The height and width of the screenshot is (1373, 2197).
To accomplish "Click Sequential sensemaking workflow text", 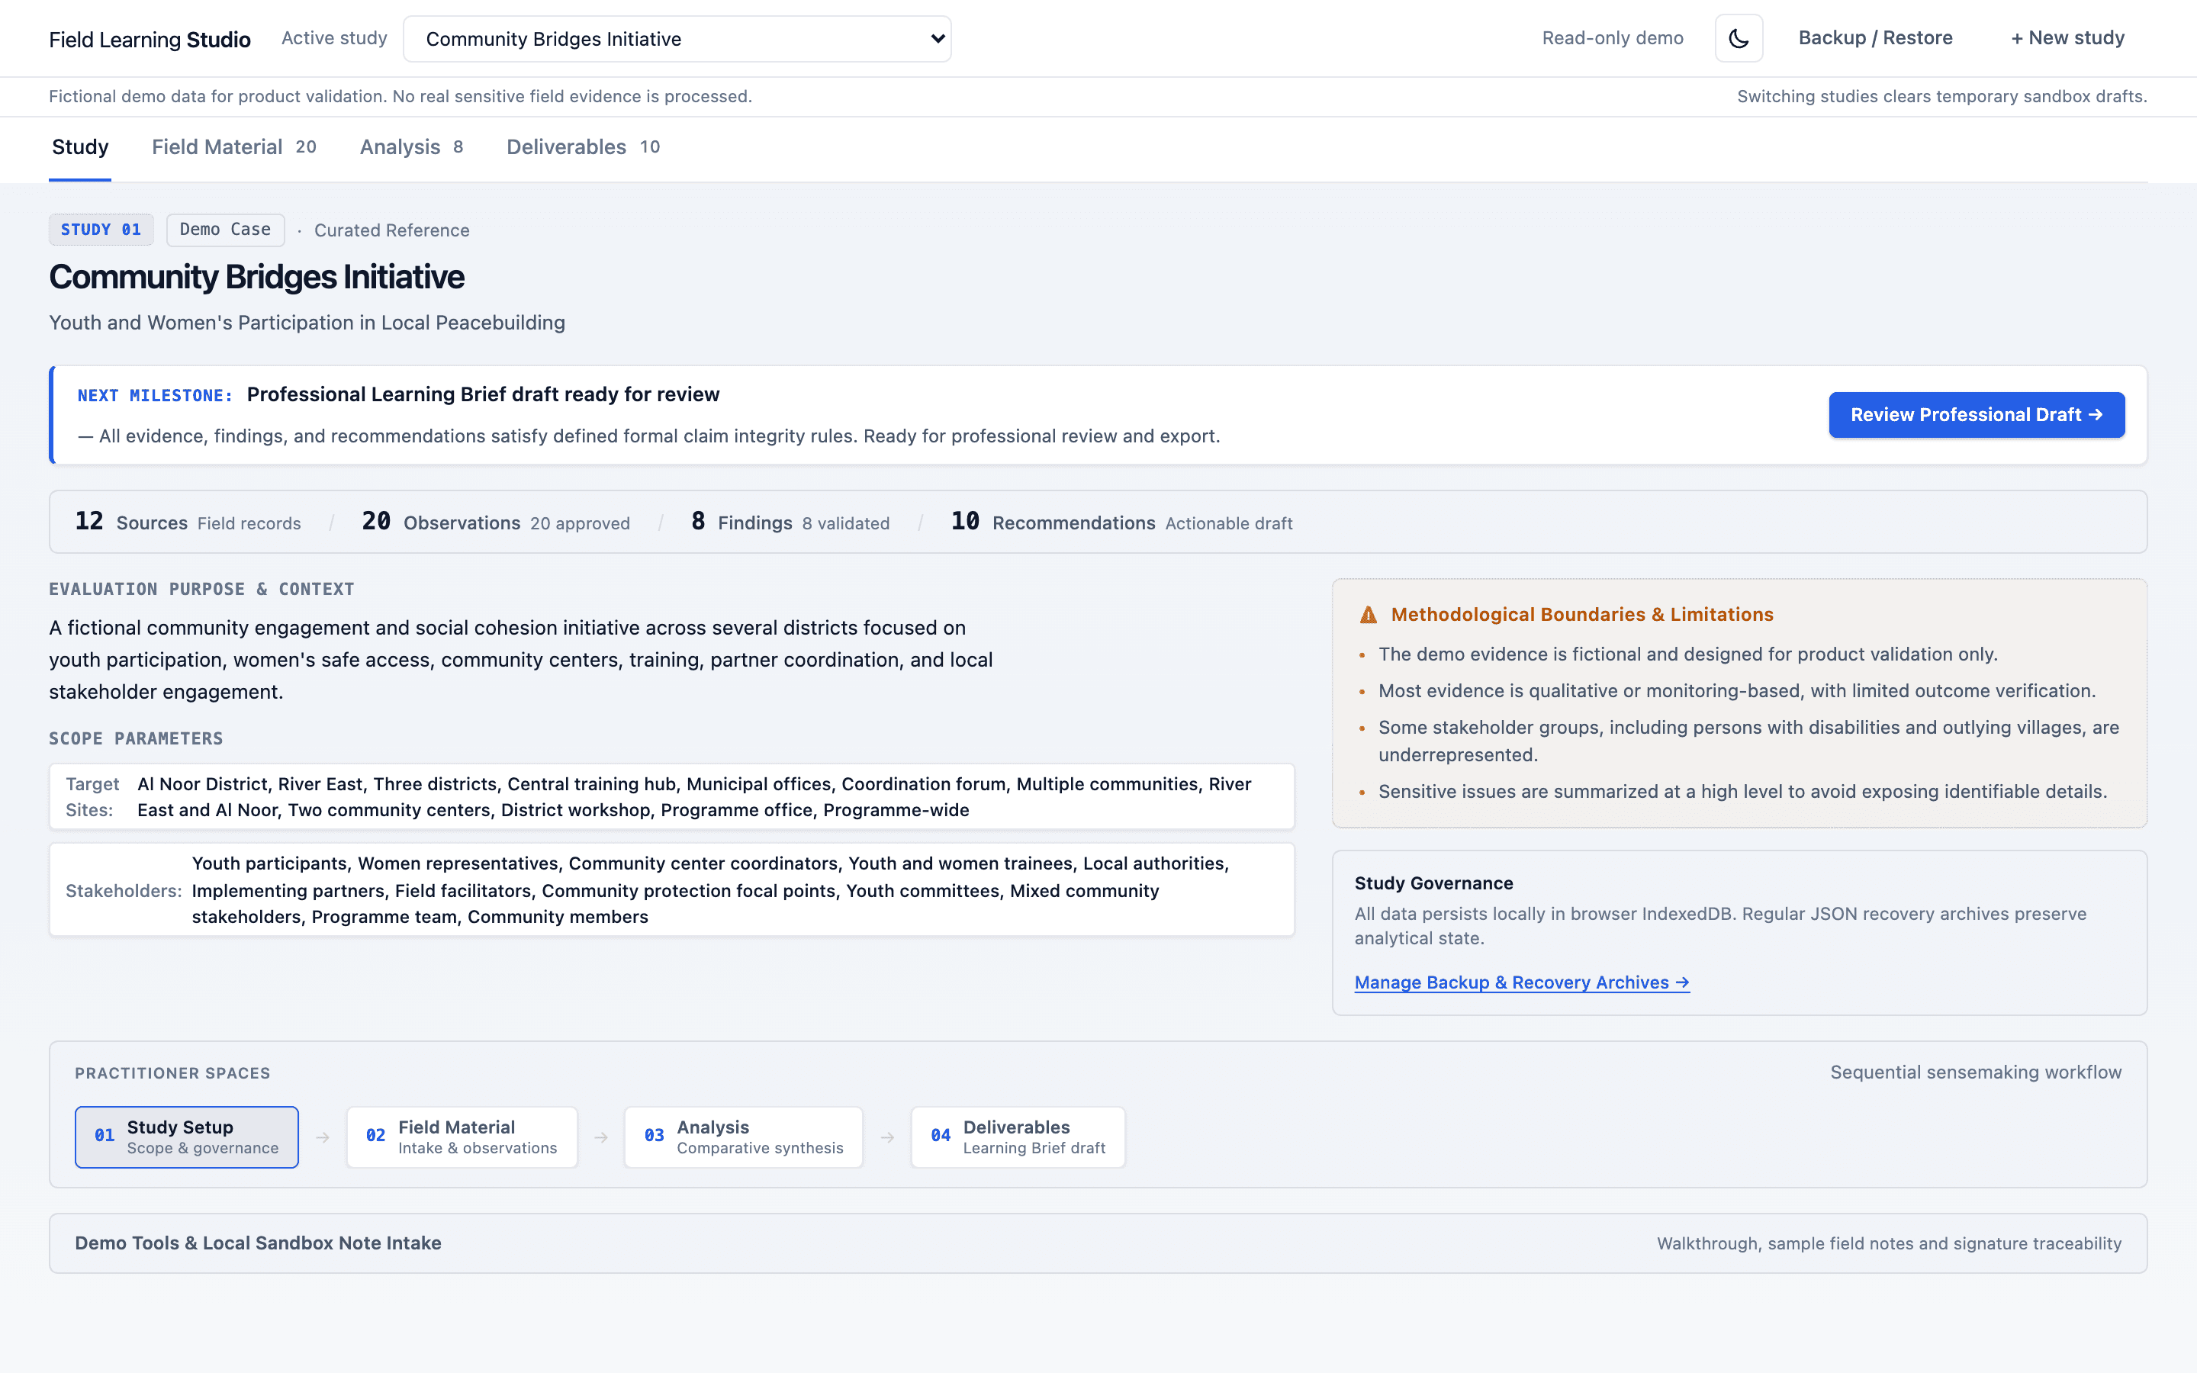I will coord(1976,1072).
